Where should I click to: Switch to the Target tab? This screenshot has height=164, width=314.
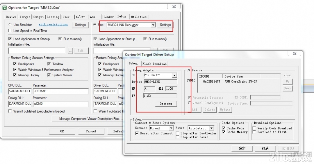(25, 17)
